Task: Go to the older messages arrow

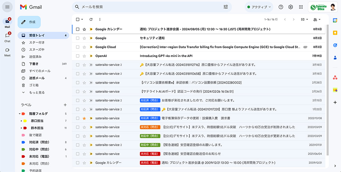Action: [x=294, y=19]
